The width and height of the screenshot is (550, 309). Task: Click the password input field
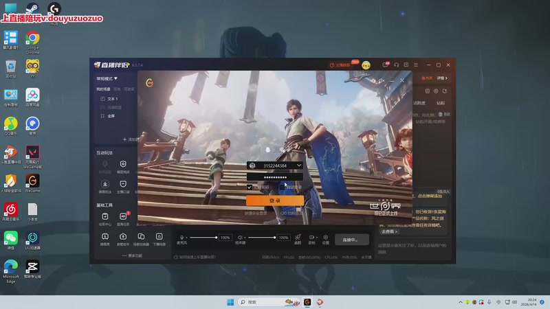point(274,176)
